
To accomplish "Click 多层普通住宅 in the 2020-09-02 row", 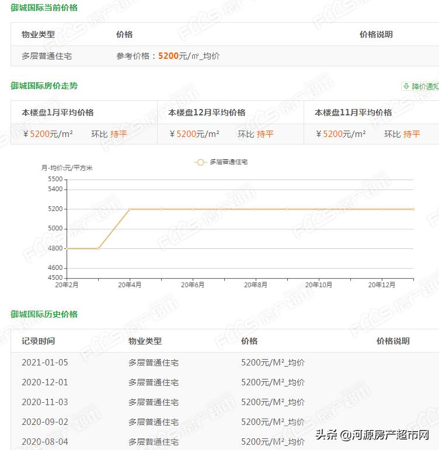I will pyautogui.click(x=154, y=422).
